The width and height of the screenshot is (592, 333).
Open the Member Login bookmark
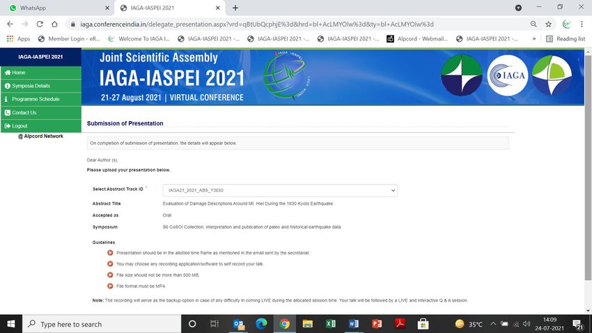(69, 38)
